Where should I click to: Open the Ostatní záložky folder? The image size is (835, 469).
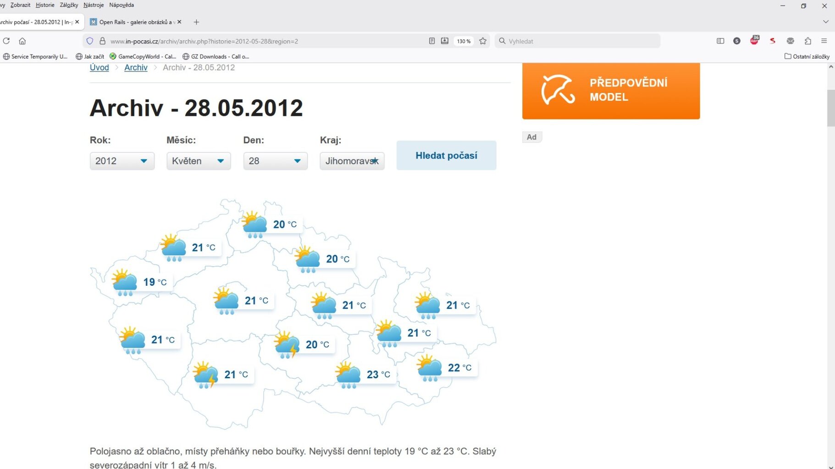(807, 56)
